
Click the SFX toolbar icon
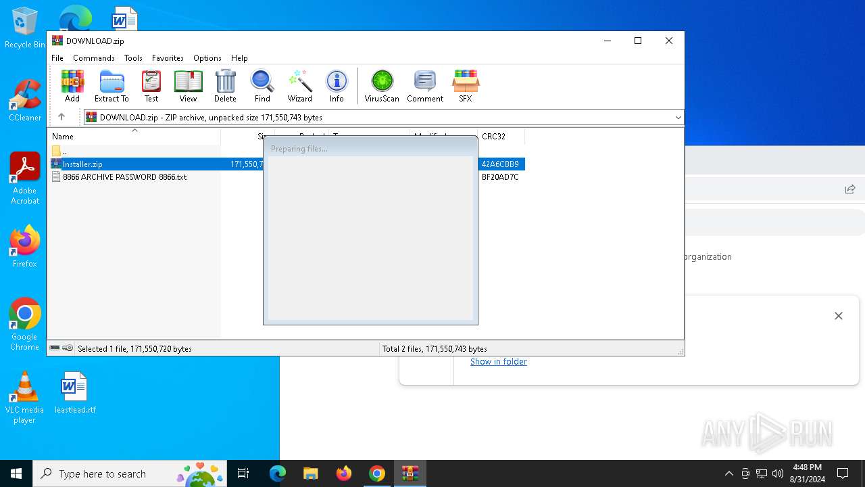(x=466, y=86)
